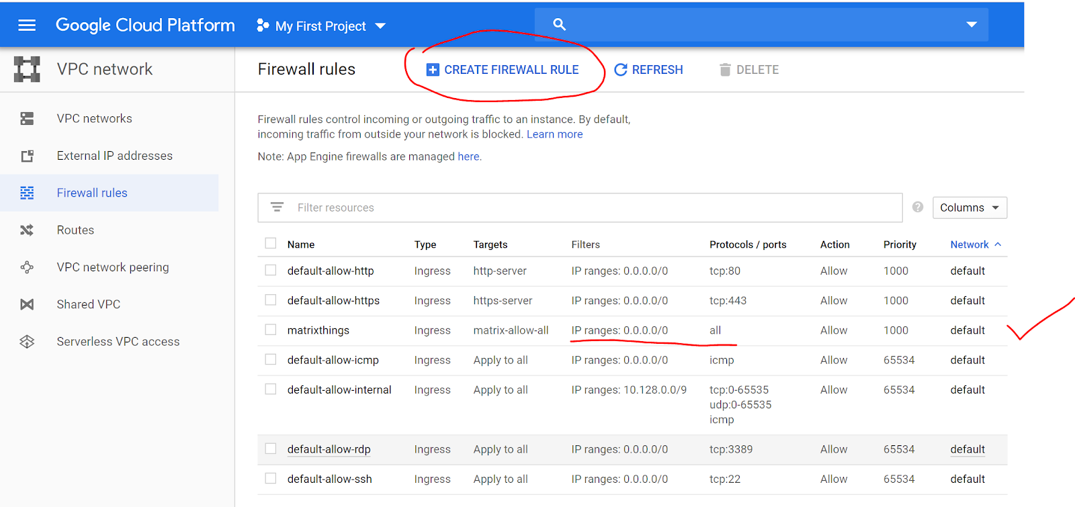The image size is (1075, 507).
Task: Click the matrix-allow-all target cell
Action: click(511, 330)
